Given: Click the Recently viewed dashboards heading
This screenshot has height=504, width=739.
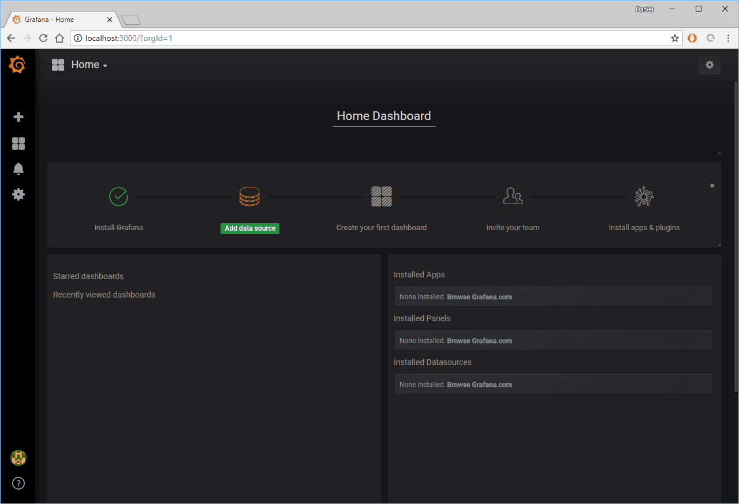Looking at the screenshot, I should click(x=104, y=295).
